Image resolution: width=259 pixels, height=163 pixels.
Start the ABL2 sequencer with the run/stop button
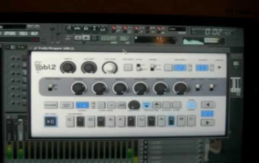point(51,121)
